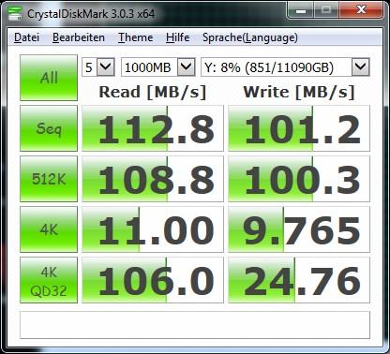Start the 4K QD32 benchmark test
390x354 pixels.
(49, 280)
